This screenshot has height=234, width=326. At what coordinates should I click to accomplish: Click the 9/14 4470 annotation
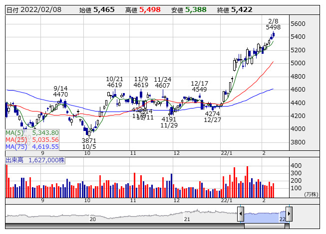point(60,92)
